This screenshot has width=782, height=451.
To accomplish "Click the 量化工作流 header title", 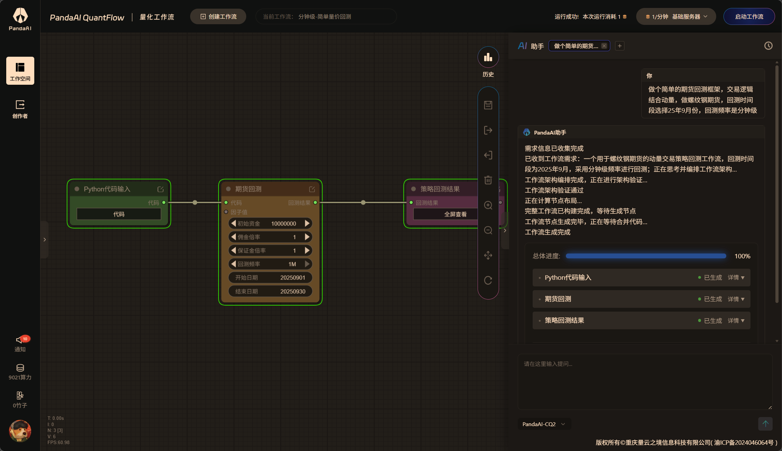I will [x=157, y=17].
